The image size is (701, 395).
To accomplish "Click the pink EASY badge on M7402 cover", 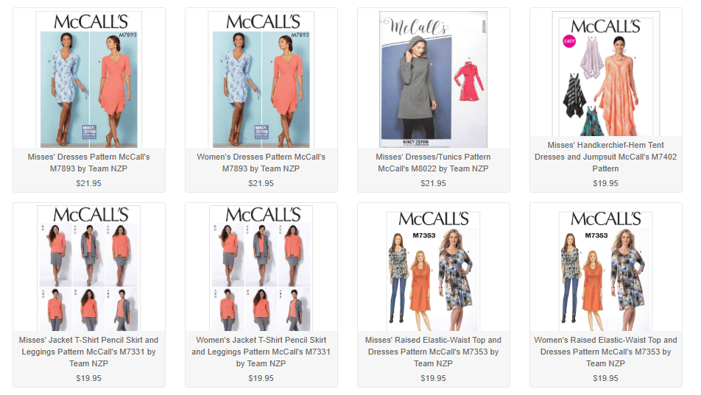I will tap(569, 41).
